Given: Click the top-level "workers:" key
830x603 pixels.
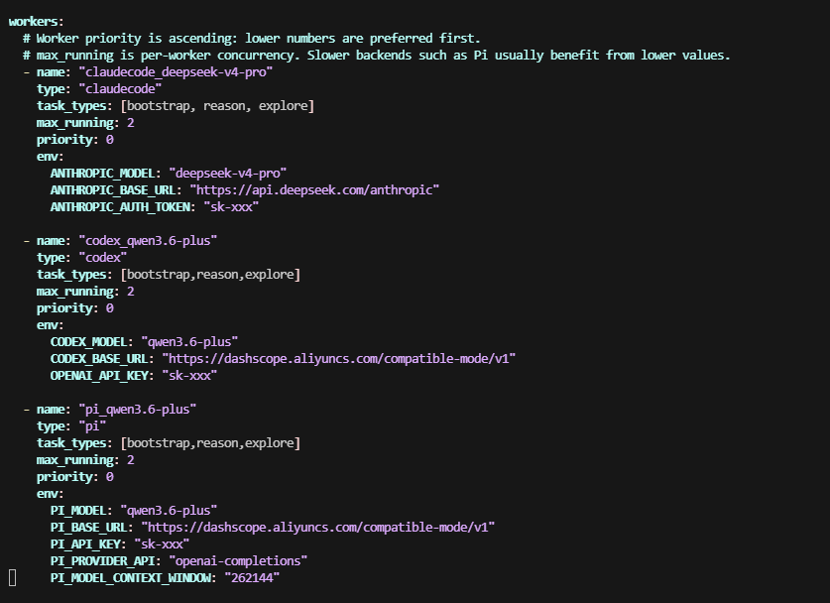Looking at the screenshot, I should [36, 22].
